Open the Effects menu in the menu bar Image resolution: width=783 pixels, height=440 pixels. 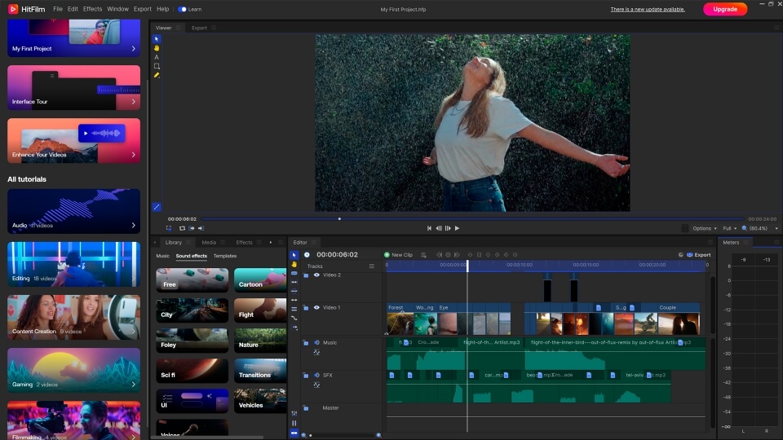point(93,9)
